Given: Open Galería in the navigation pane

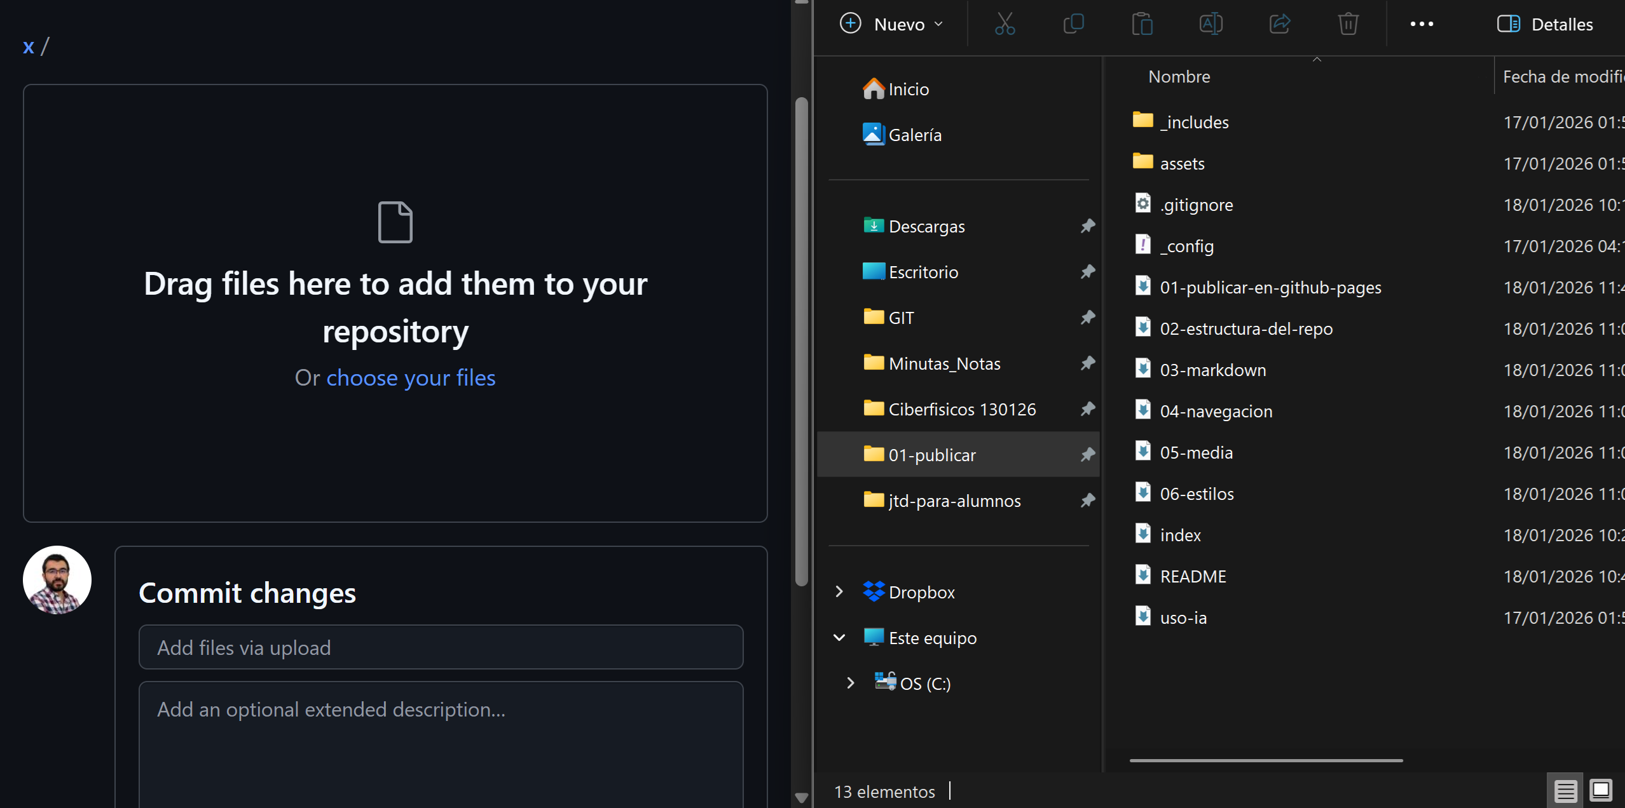Looking at the screenshot, I should coord(914,135).
